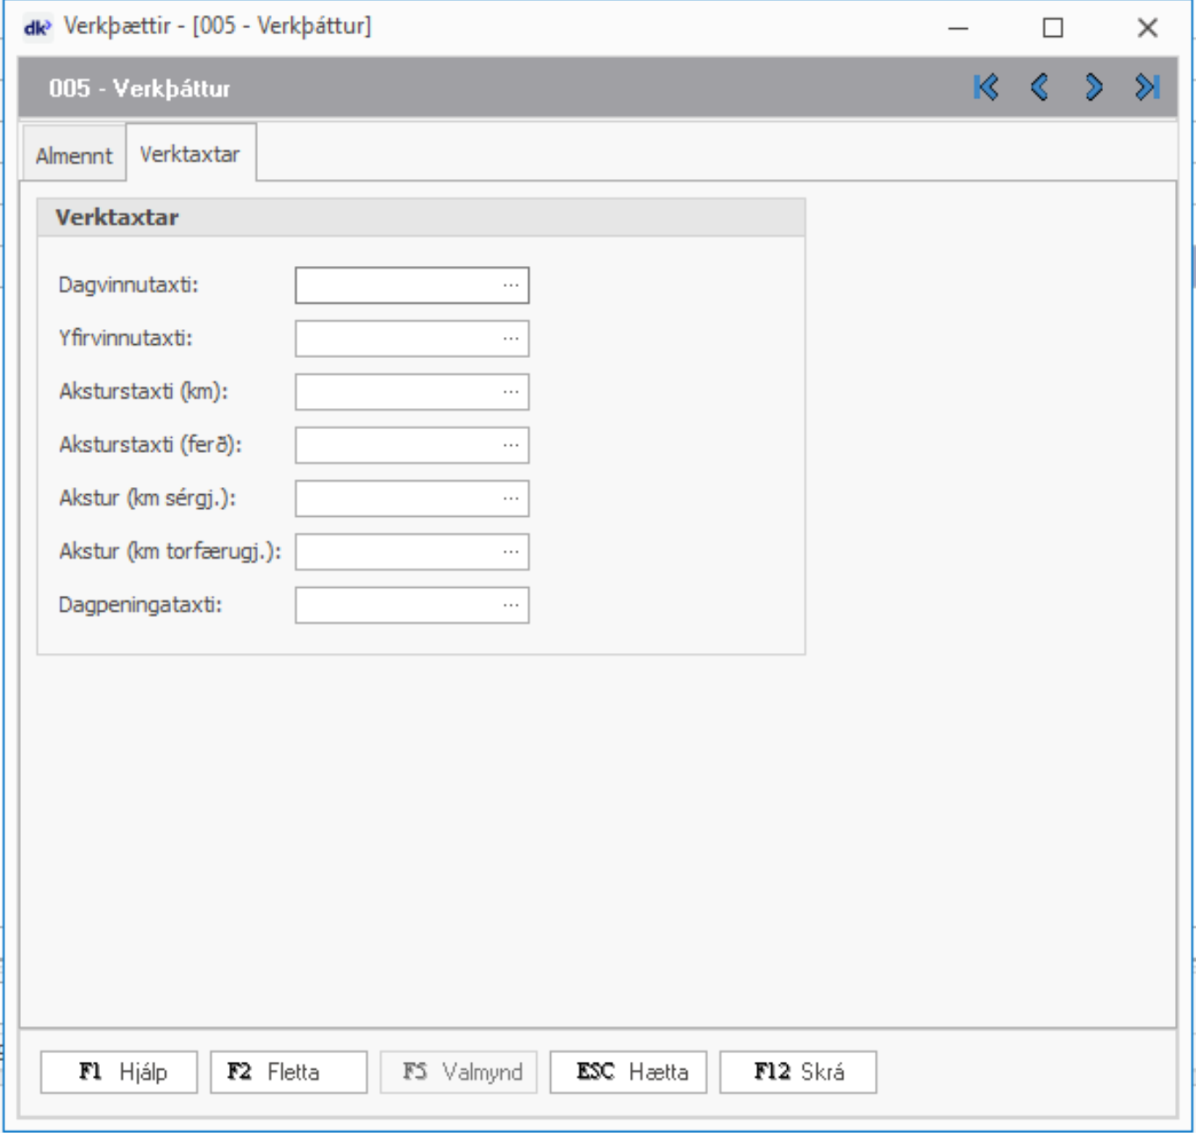The width and height of the screenshot is (1196, 1133).
Task: Open lookup for Aksturstaxti (ferð) field
Action: [x=511, y=446]
